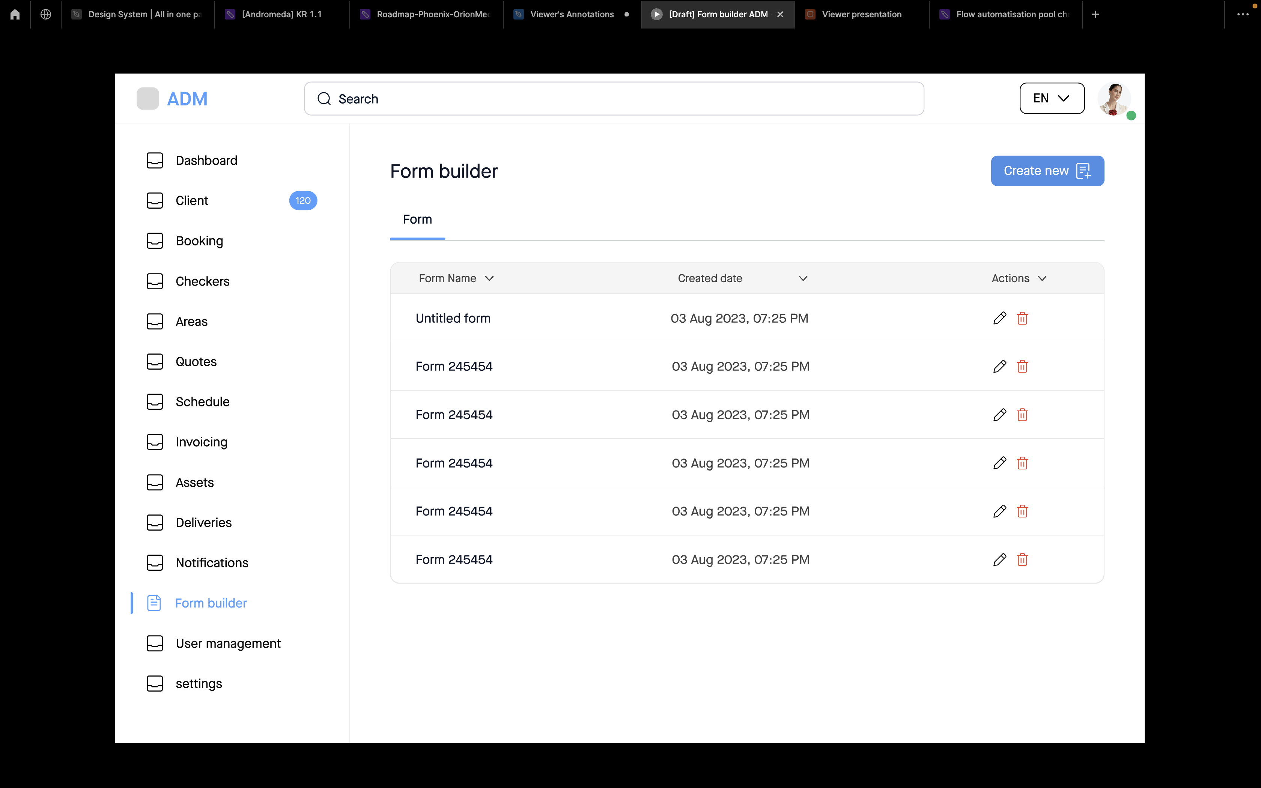Click the ADM logo square
Viewport: 1261px width, 788px height.
point(147,98)
